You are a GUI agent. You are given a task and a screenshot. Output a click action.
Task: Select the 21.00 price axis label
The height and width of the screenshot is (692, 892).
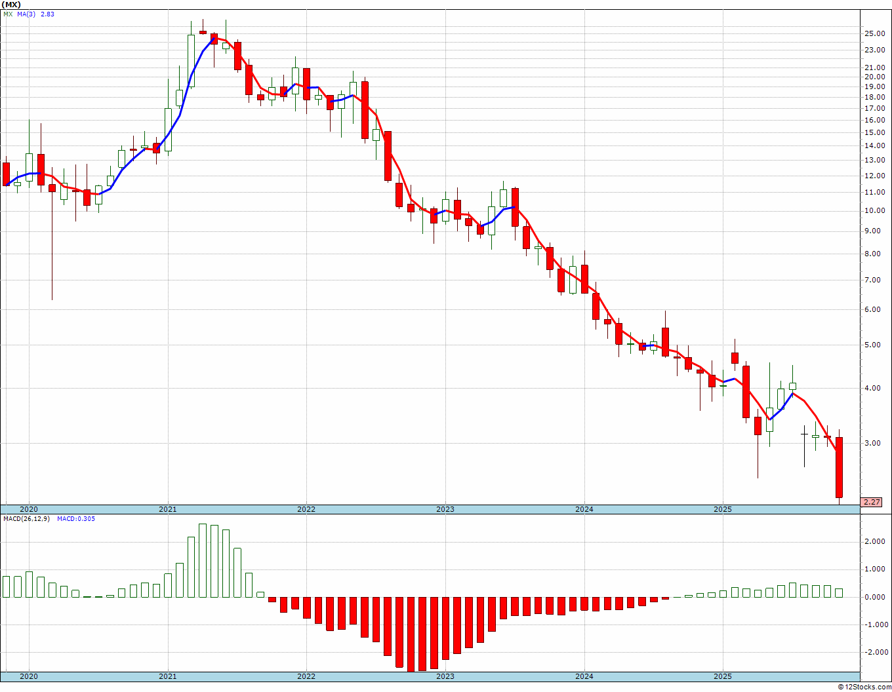pyautogui.click(x=874, y=67)
